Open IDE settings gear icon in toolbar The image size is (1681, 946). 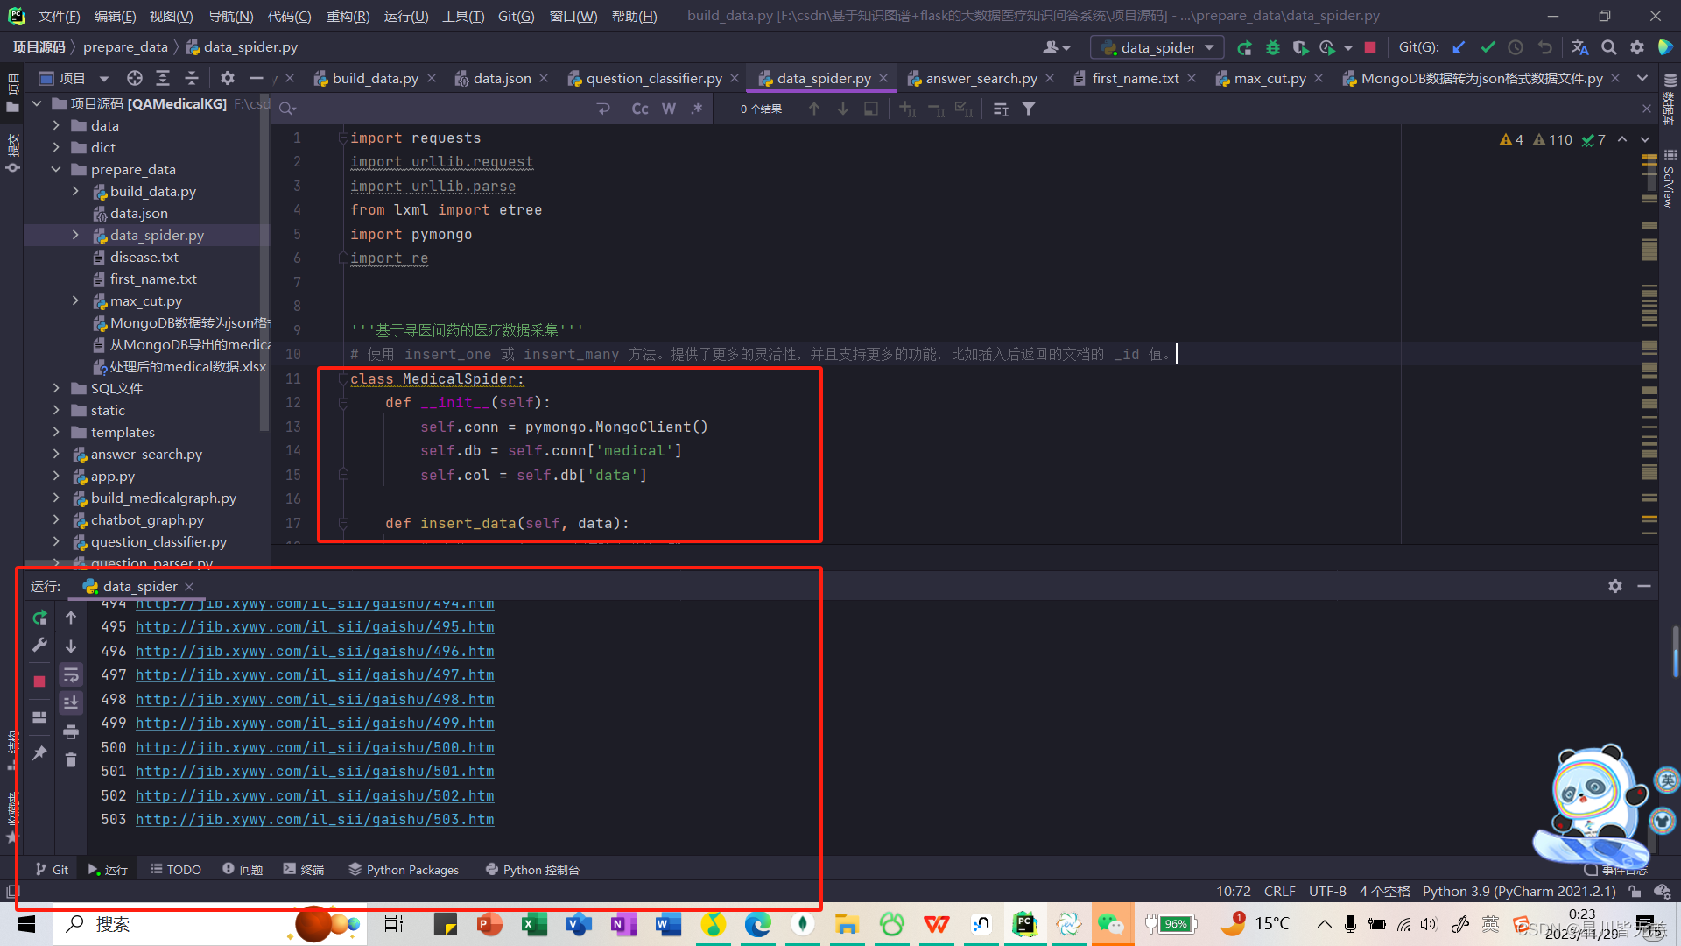click(1636, 47)
